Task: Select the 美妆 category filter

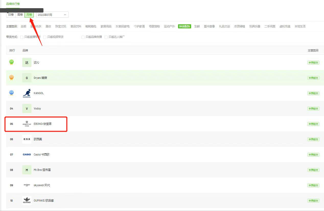Action: pos(48,26)
